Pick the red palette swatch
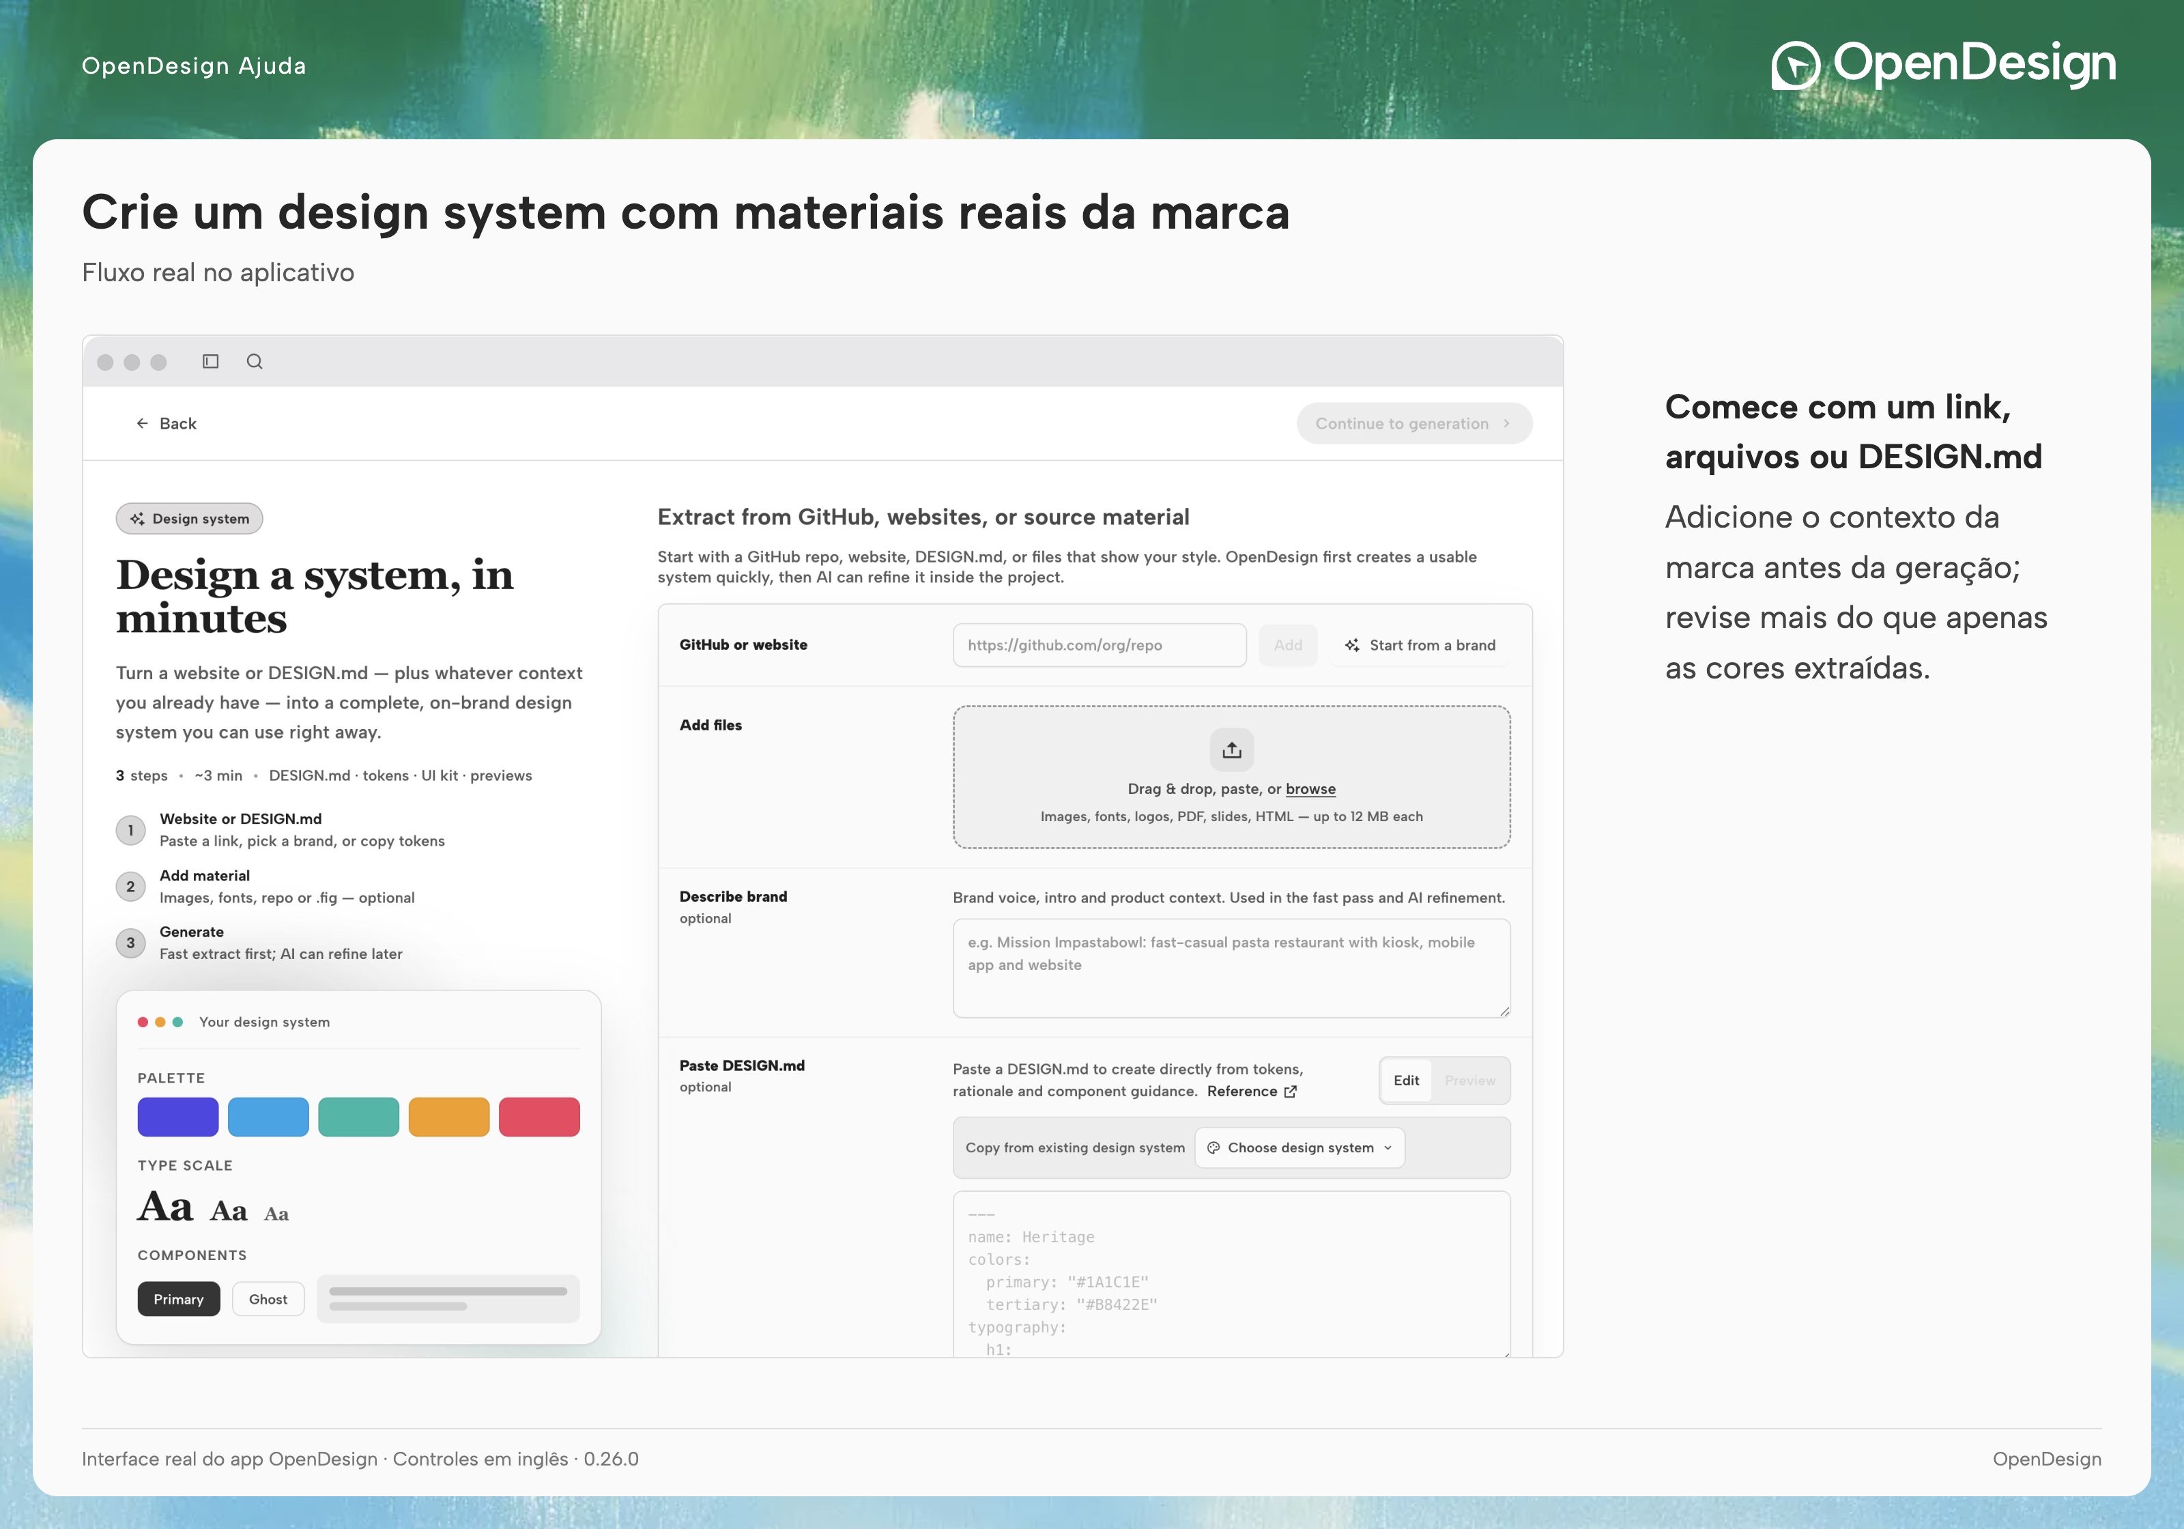Image resolution: width=2184 pixels, height=1529 pixels. pos(539,1117)
